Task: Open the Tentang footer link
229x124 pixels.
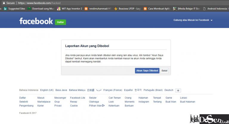Action: point(157,102)
